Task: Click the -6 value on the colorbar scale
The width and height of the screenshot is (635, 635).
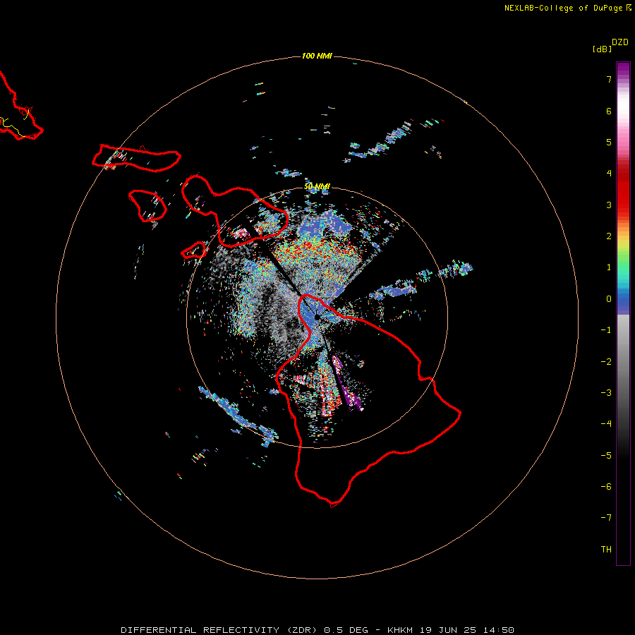Action: (606, 487)
